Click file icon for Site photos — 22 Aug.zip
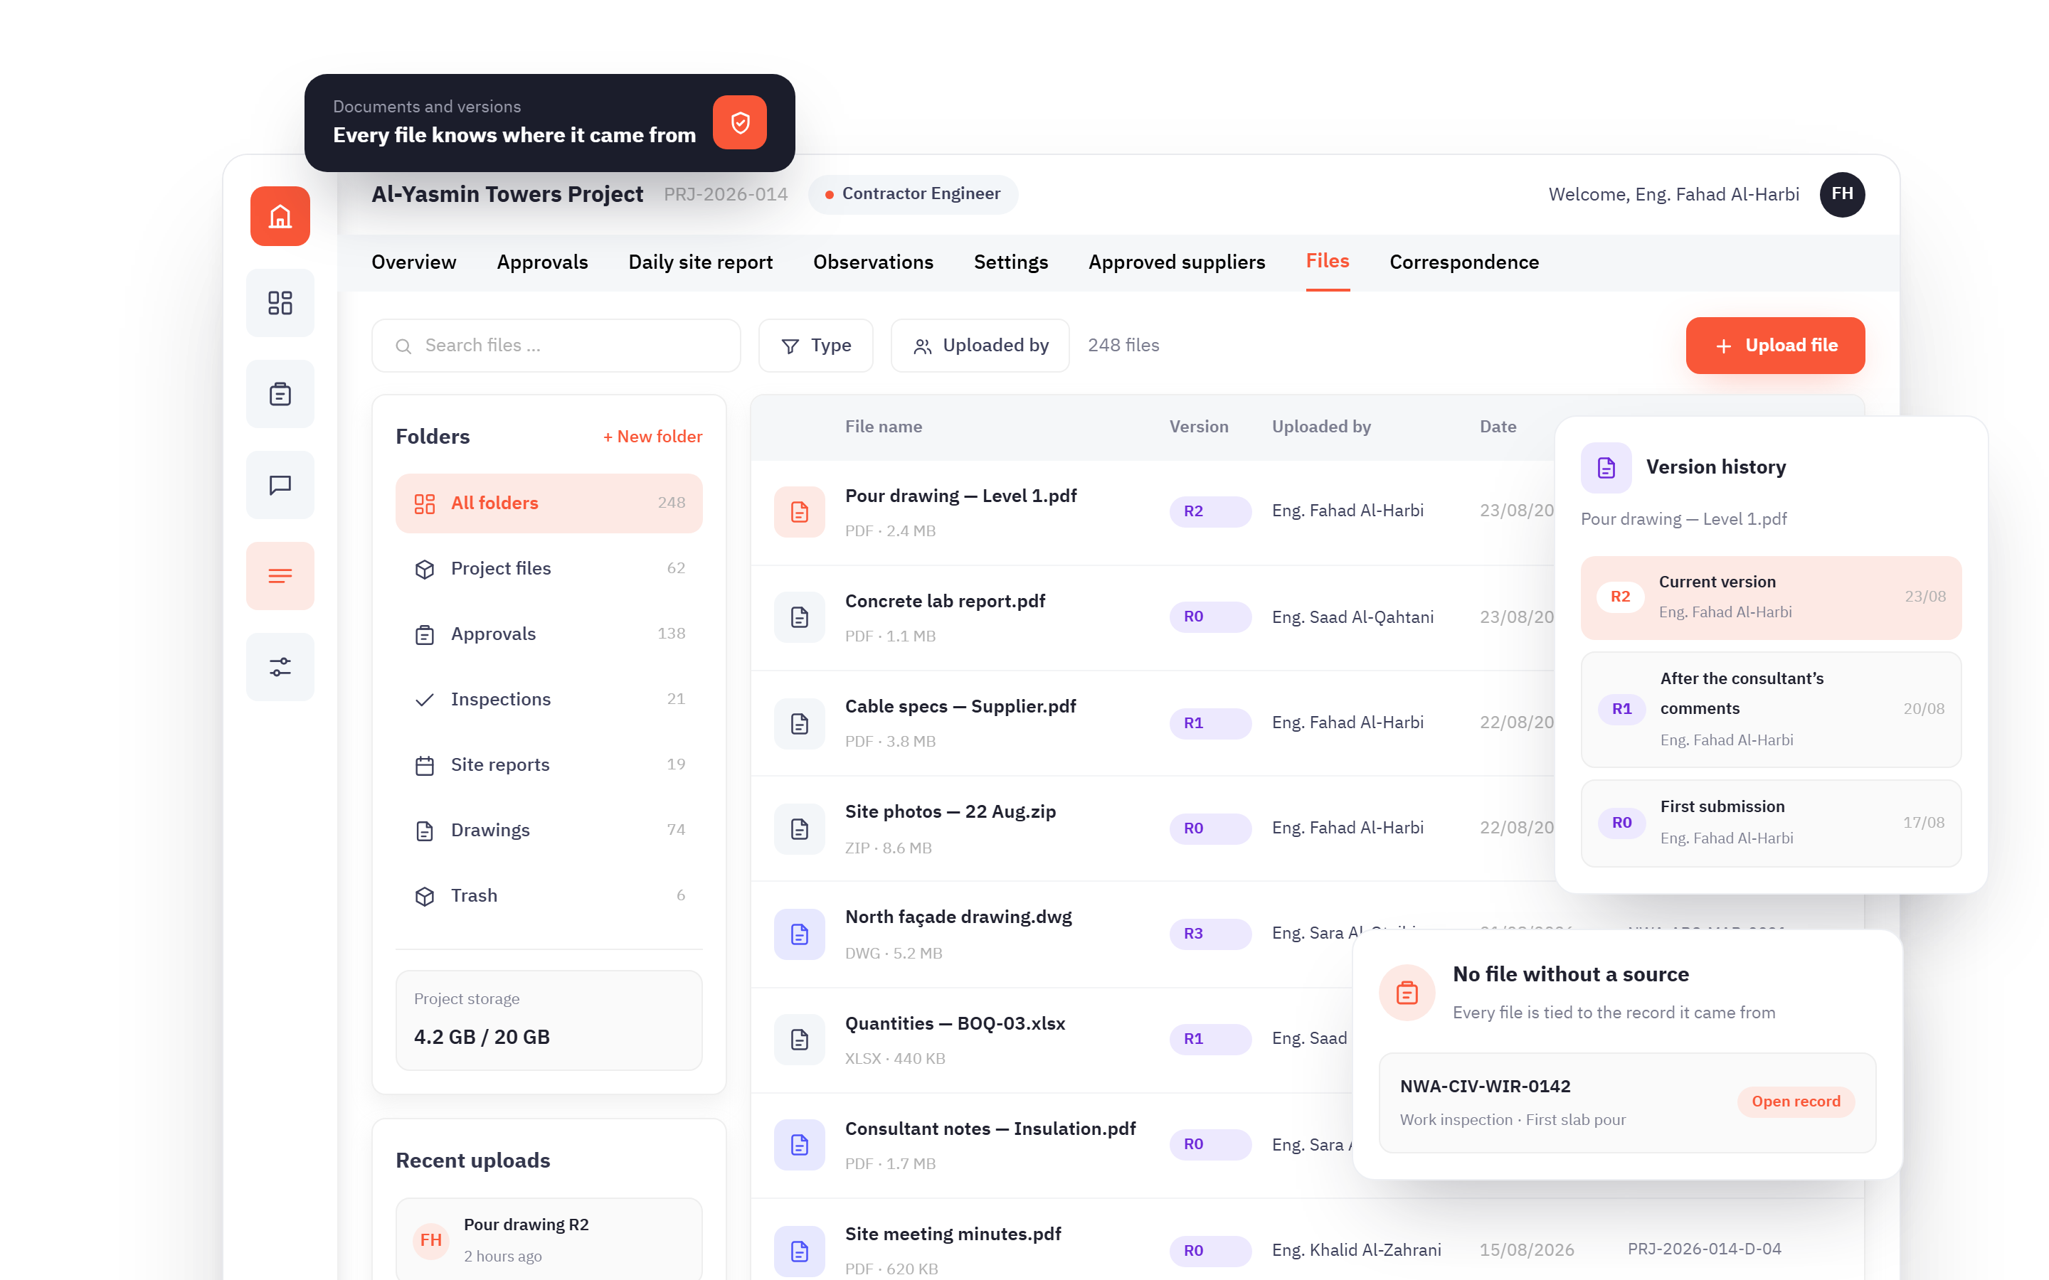This screenshot has height=1280, width=2049. coord(799,828)
